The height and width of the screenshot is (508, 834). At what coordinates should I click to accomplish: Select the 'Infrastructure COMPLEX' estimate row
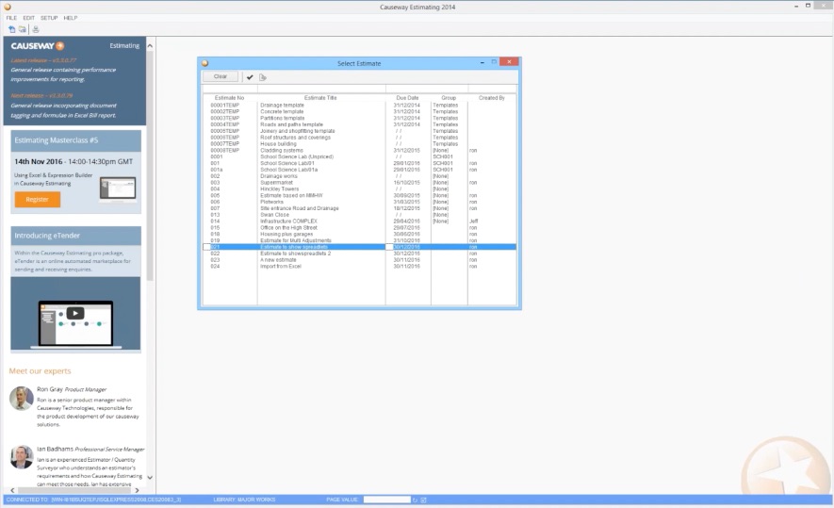point(360,221)
